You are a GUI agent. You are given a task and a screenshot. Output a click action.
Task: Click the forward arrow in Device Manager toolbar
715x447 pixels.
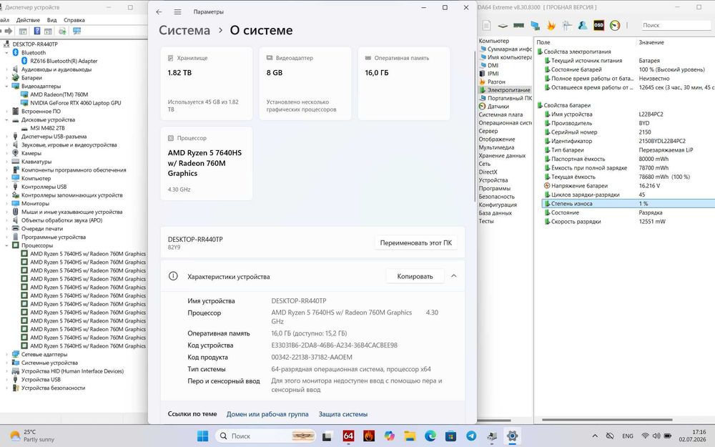pos(8,31)
